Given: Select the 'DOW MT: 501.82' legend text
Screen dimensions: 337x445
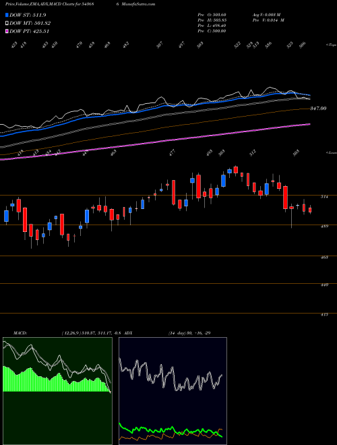Looking at the screenshot, I should coord(30,24).
